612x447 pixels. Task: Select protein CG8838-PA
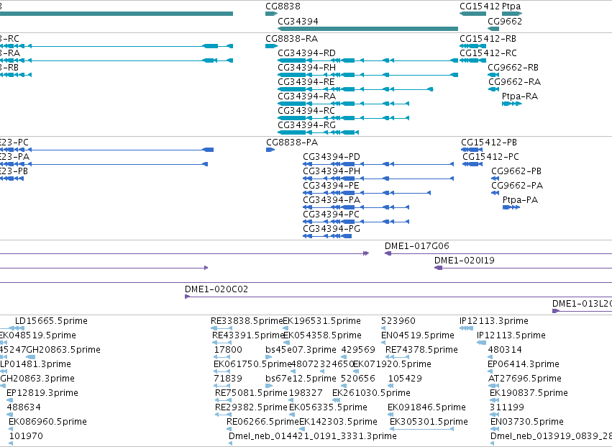click(x=292, y=143)
